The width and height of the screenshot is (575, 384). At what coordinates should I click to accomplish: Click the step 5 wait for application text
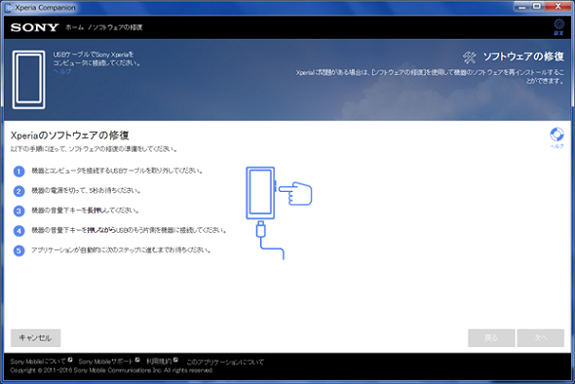pos(121,250)
